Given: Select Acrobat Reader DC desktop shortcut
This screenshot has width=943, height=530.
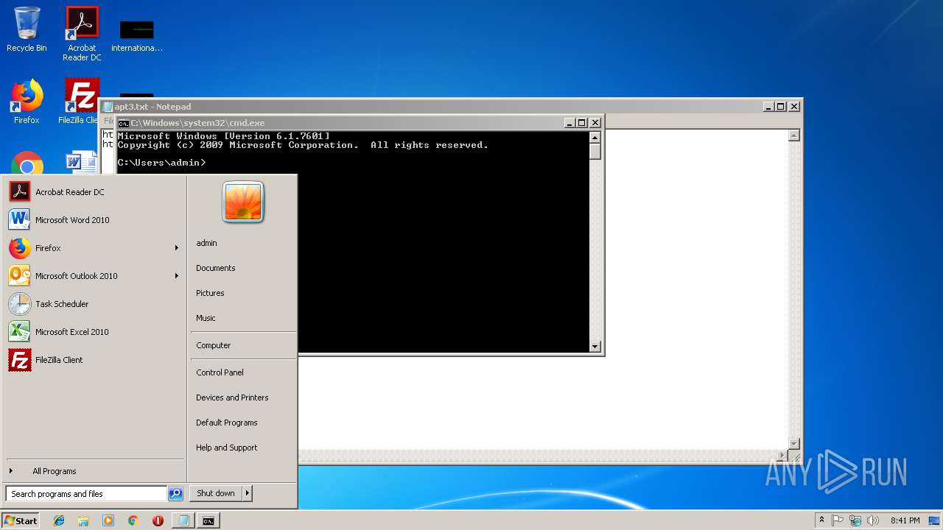Looking at the screenshot, I should pos(82,33).
